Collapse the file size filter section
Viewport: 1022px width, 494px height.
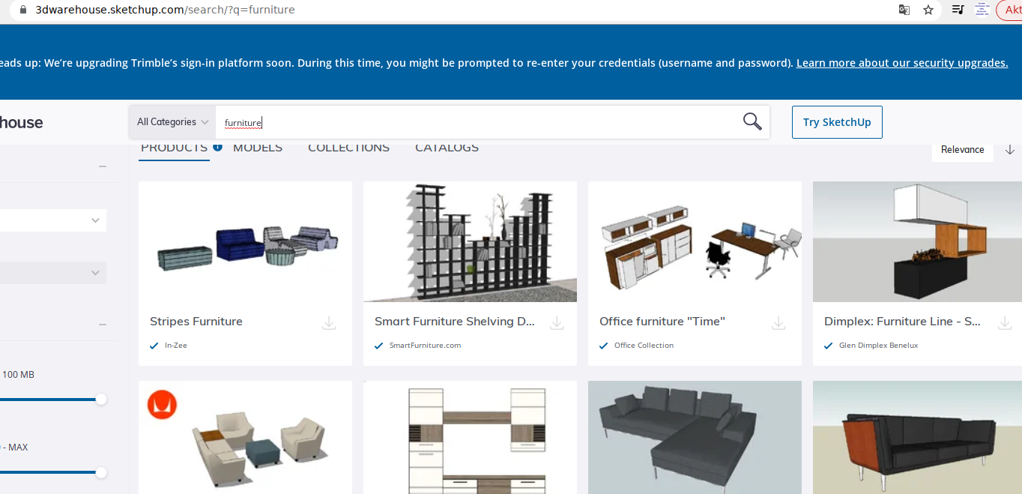[x=103, y=324]
